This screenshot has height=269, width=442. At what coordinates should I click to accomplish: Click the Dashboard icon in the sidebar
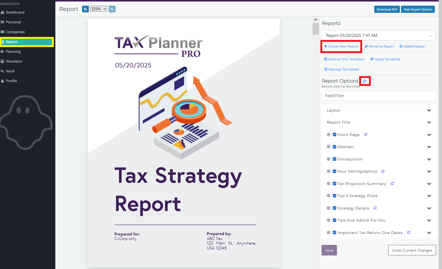click(3, 12)
